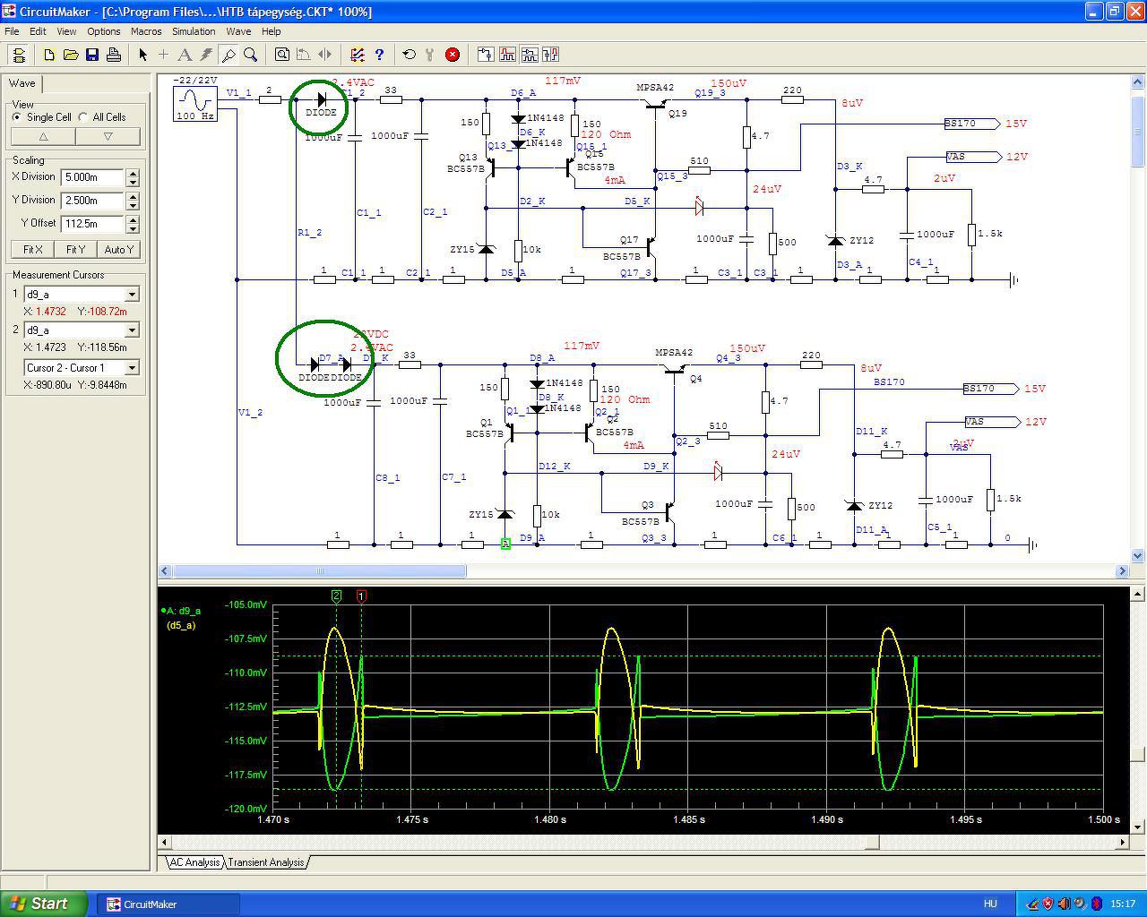The width and height of the screenshot is (1147, 917).
Task: Open the Options menu
Action: [x=104, y=31]
